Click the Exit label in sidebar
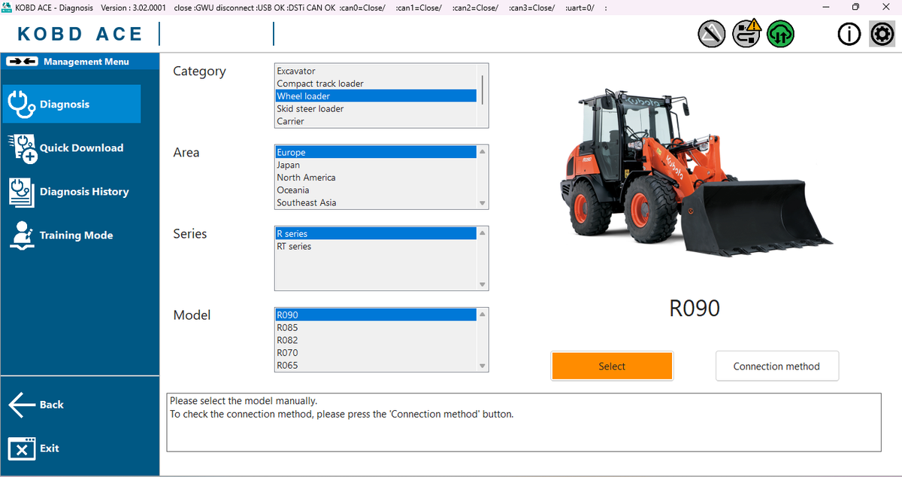902x477 pixels. tap(50, 448)
